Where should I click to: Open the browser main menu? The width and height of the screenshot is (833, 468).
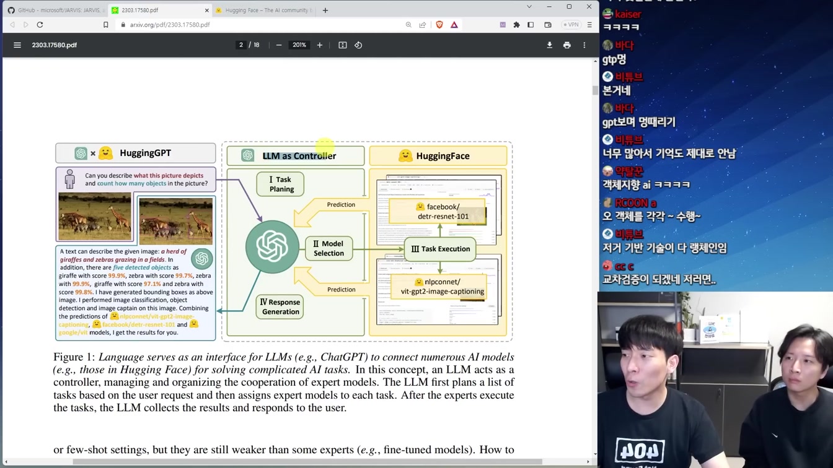[x=589, y=25]
